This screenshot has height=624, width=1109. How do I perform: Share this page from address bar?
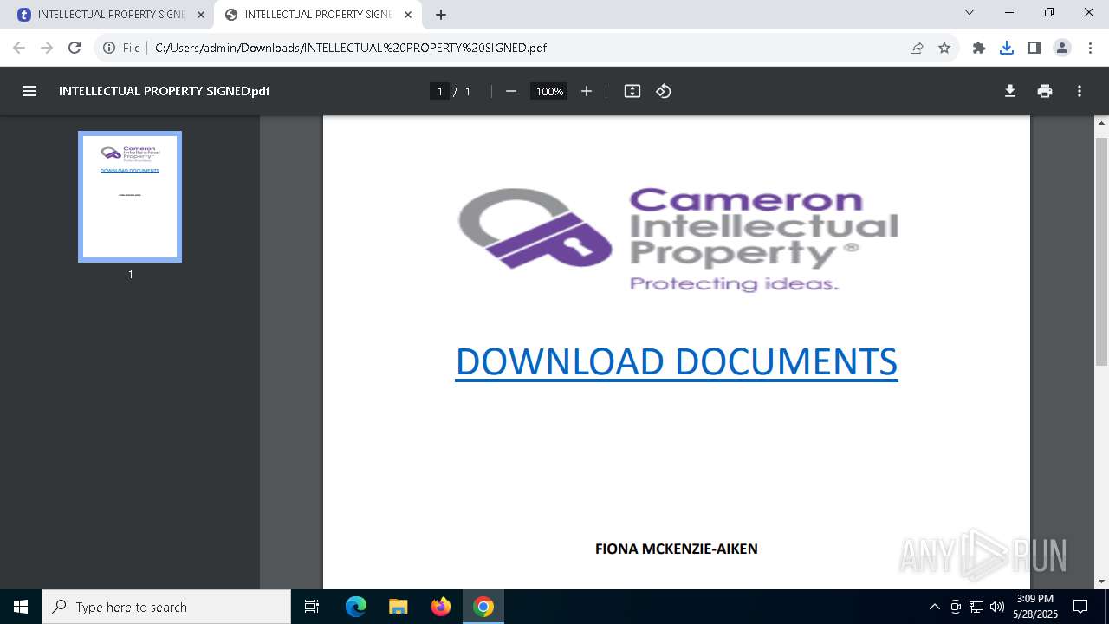tap(917, 48)
